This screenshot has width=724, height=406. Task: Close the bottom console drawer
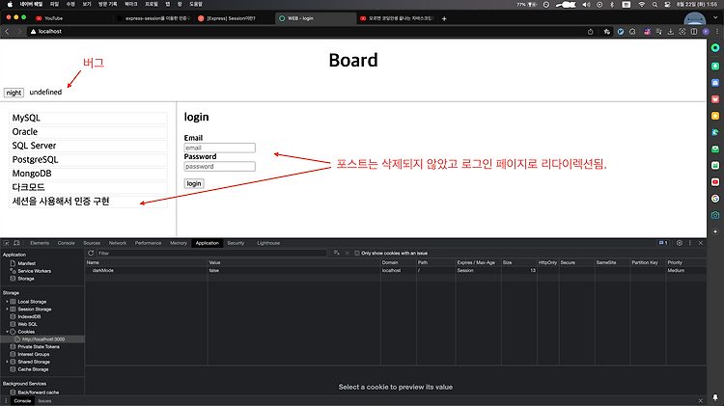(x=701, y=401)
